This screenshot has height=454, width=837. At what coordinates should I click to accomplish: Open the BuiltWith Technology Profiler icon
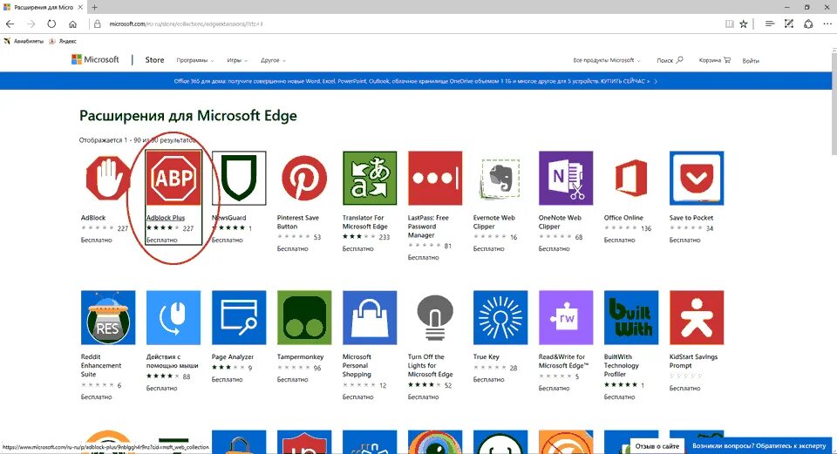(631, 317)
